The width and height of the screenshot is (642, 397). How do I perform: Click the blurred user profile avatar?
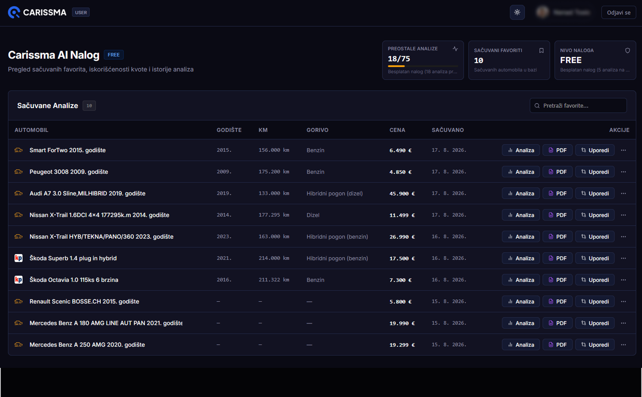543,12
